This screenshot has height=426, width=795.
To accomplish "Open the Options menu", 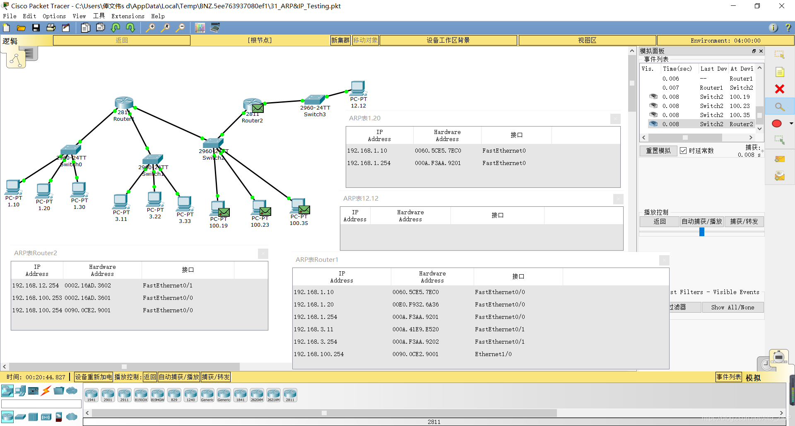I will (54, 16).
